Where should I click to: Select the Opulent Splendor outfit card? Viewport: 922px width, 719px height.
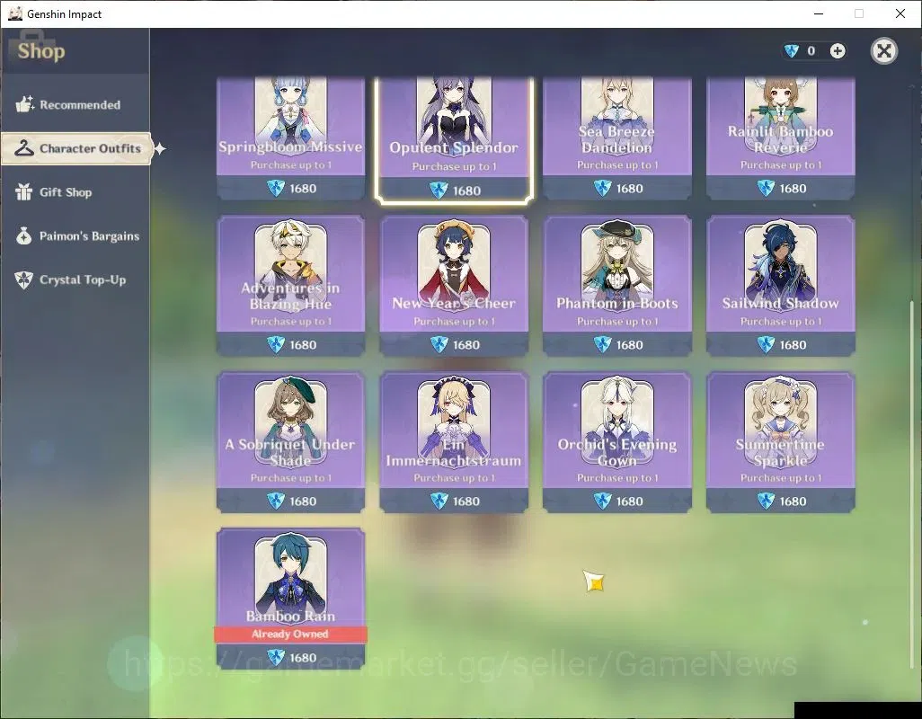(454, 140)
